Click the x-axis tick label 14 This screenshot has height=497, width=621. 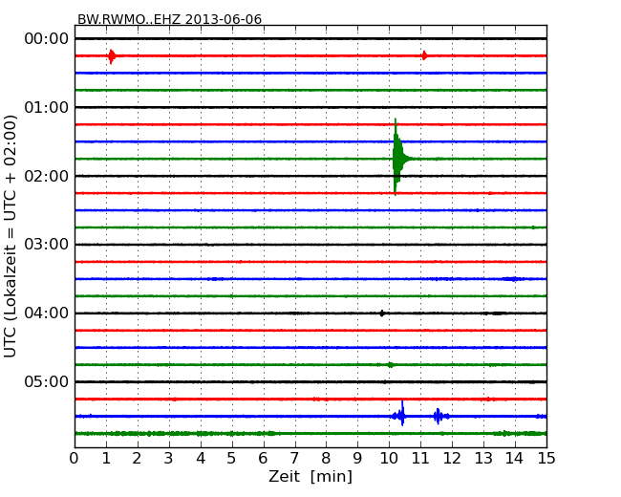[x=515, y=459]
